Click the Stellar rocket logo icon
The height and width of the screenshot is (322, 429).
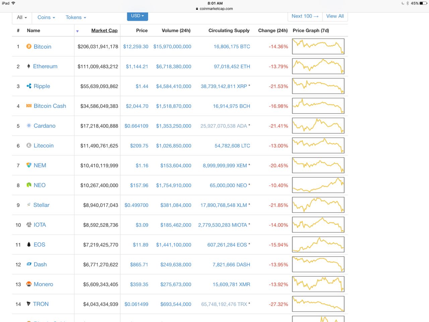[x=29, y=204]
